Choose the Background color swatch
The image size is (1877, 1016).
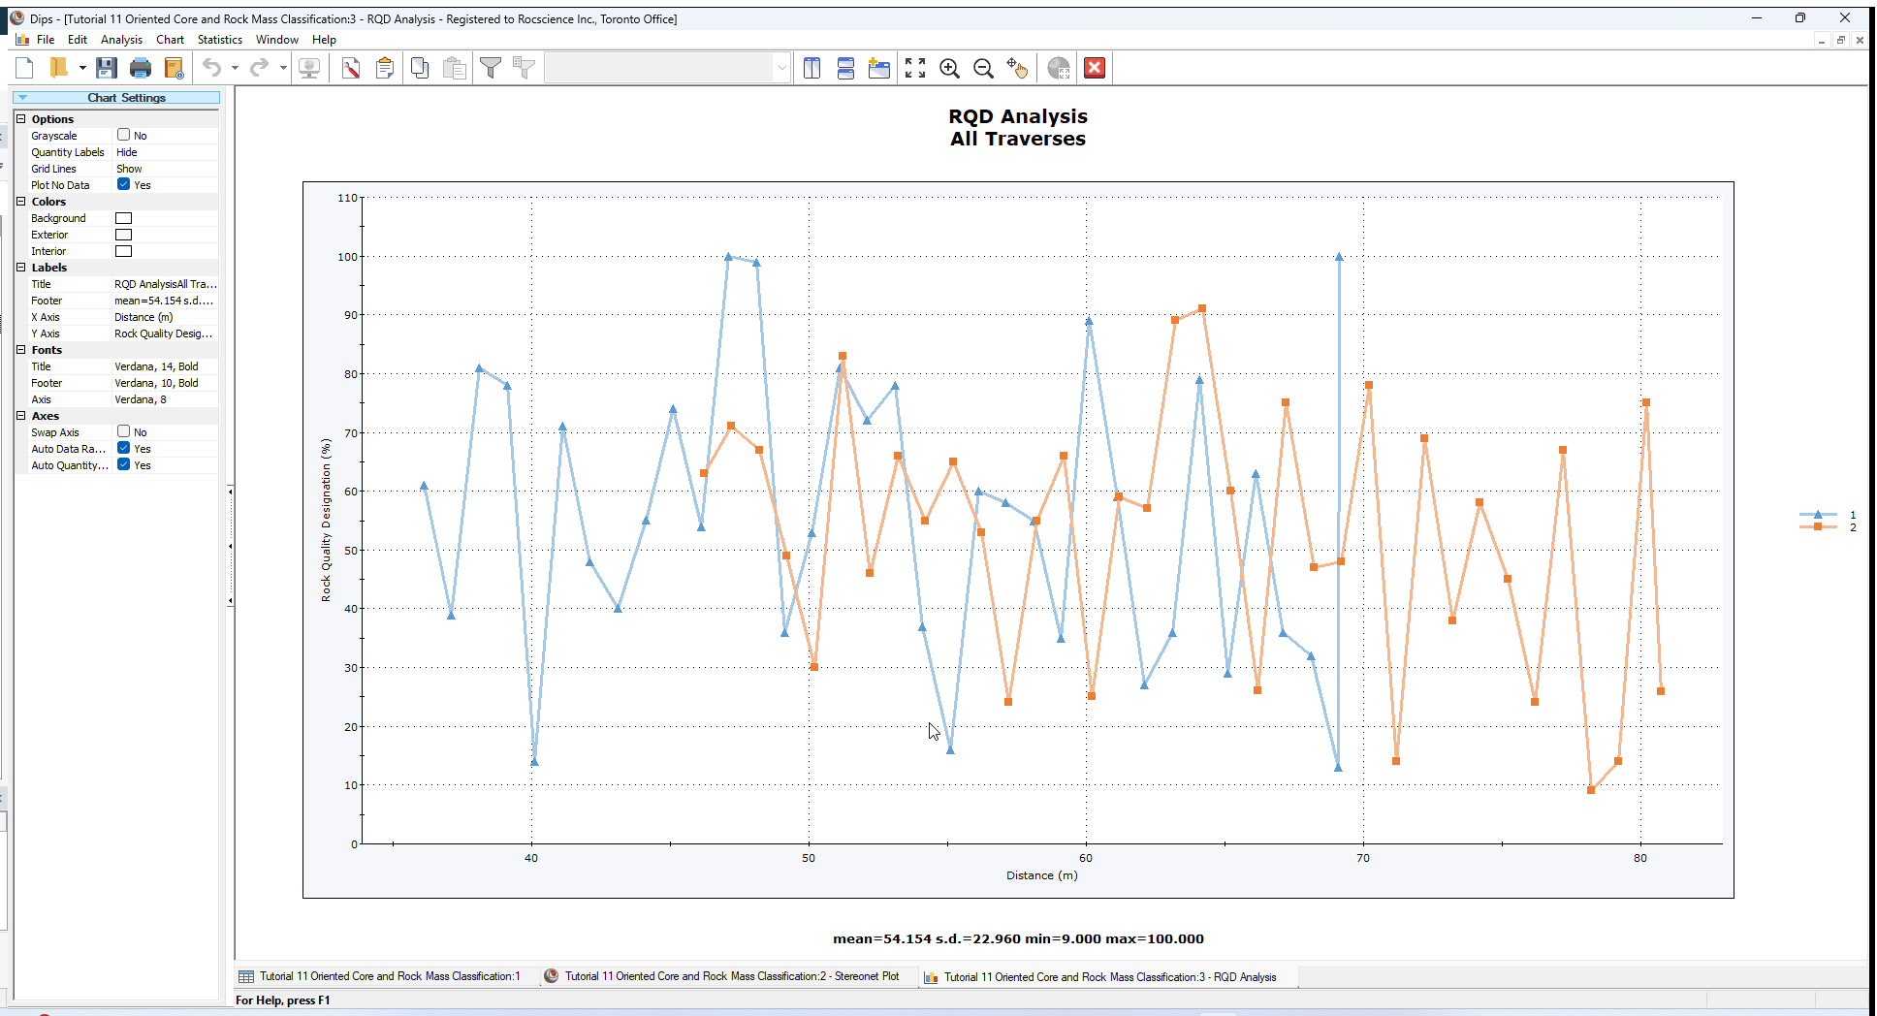123,217
